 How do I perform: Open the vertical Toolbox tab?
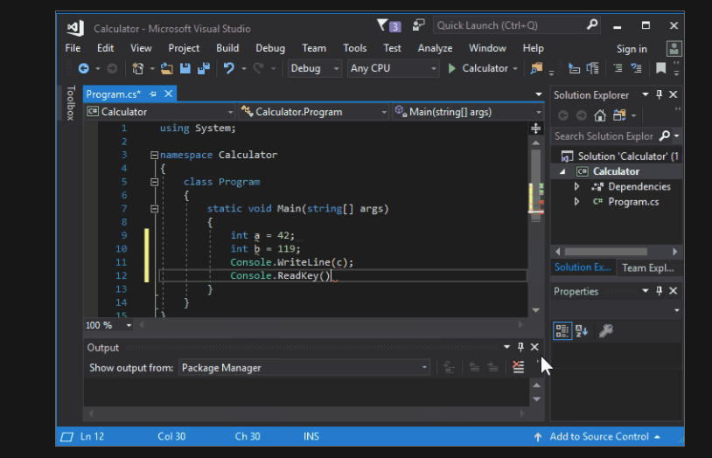pos(70,103)
